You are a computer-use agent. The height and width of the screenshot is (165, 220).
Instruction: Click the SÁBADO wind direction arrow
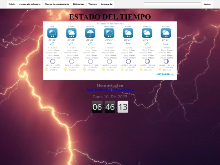[166, 44]
